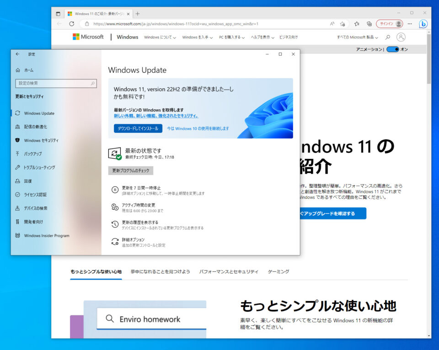The width and height of the screenshot is (439, 350).
Task: Close the Windows 11 browser tab
Action: [x=128, y=14]
